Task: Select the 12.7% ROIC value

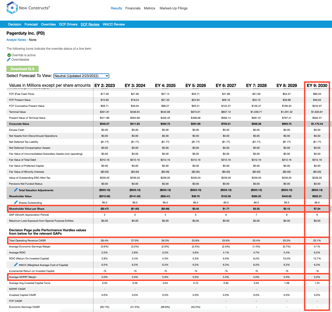Action: point(317,259)
